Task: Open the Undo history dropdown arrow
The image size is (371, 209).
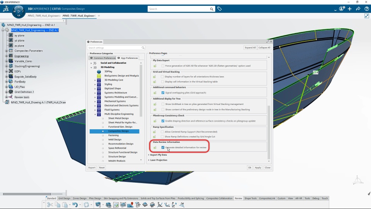Action: 80,205
